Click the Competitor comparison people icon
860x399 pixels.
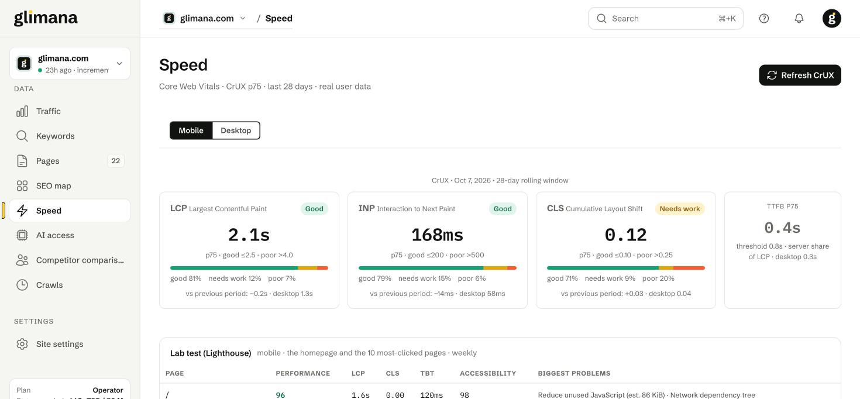tap(22, 260)
